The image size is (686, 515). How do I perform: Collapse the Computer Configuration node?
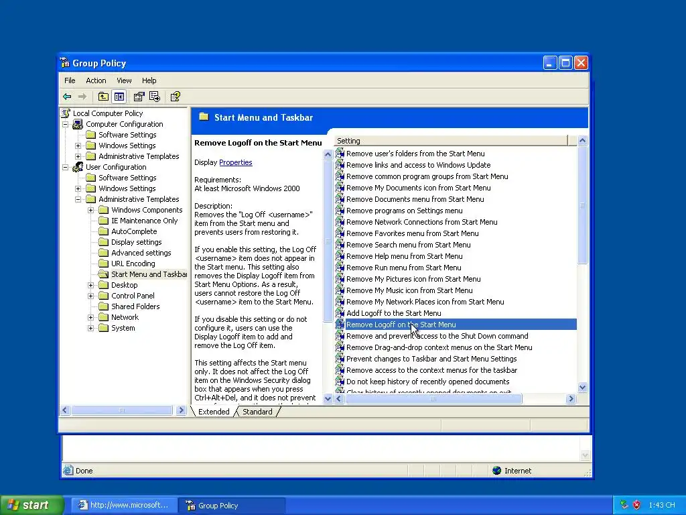tap(65, 124)
